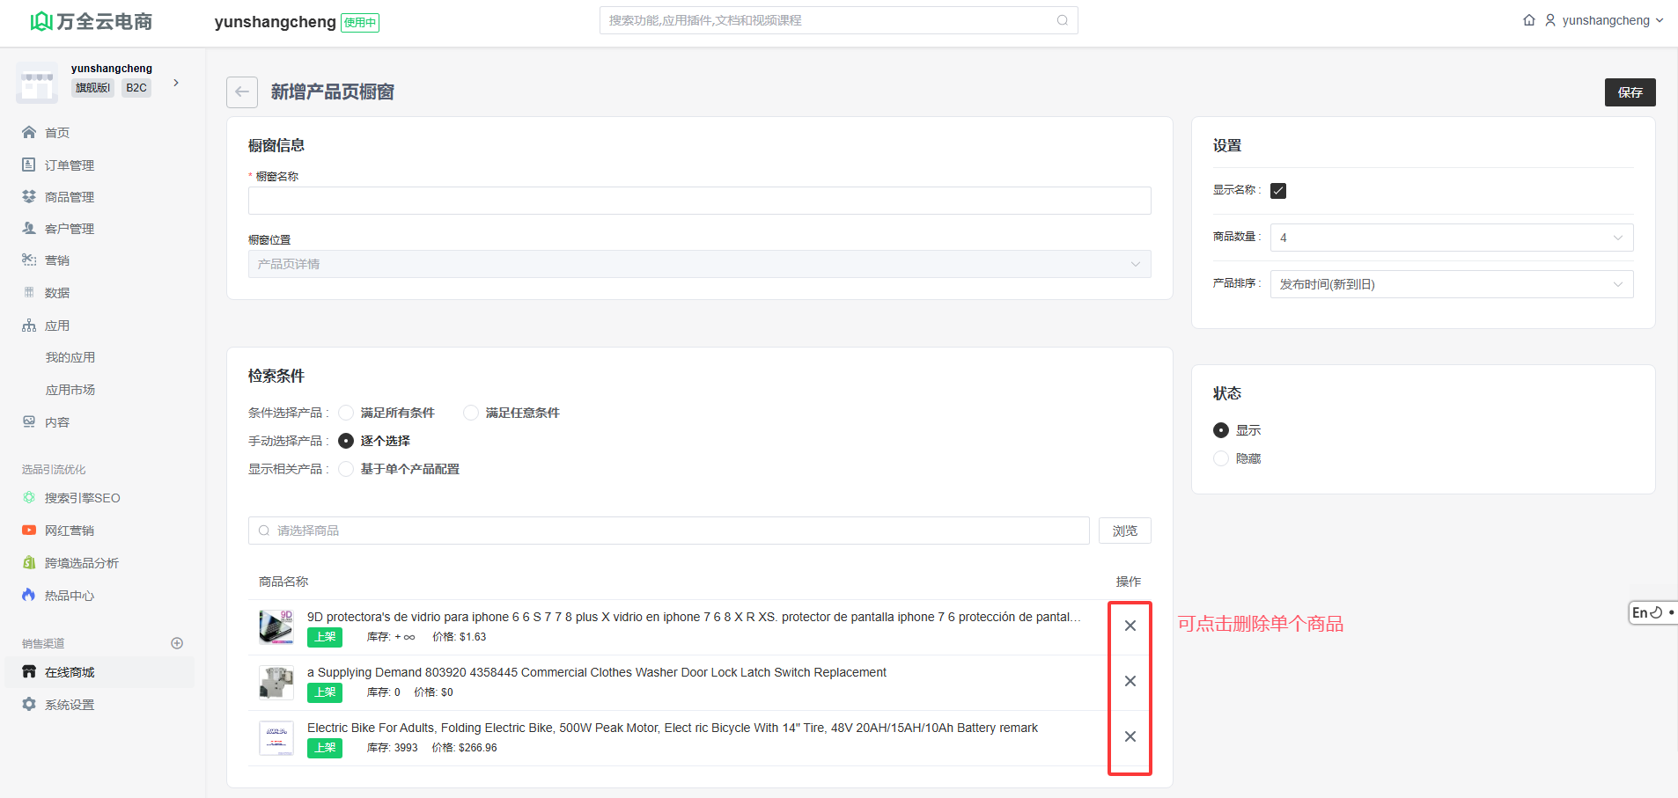This screenshot has height=798, width=1678.
Task: Open 订单管理 in the sidebar
Action: point(70,165)
